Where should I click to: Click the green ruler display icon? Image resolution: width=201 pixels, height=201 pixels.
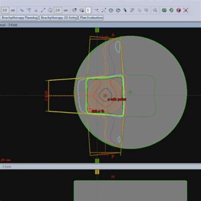pos(164,10)
